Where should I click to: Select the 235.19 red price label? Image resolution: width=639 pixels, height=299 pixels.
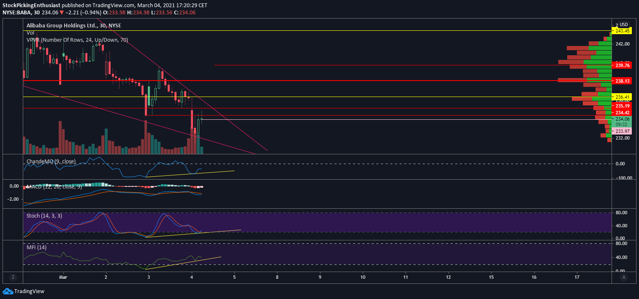623,106
